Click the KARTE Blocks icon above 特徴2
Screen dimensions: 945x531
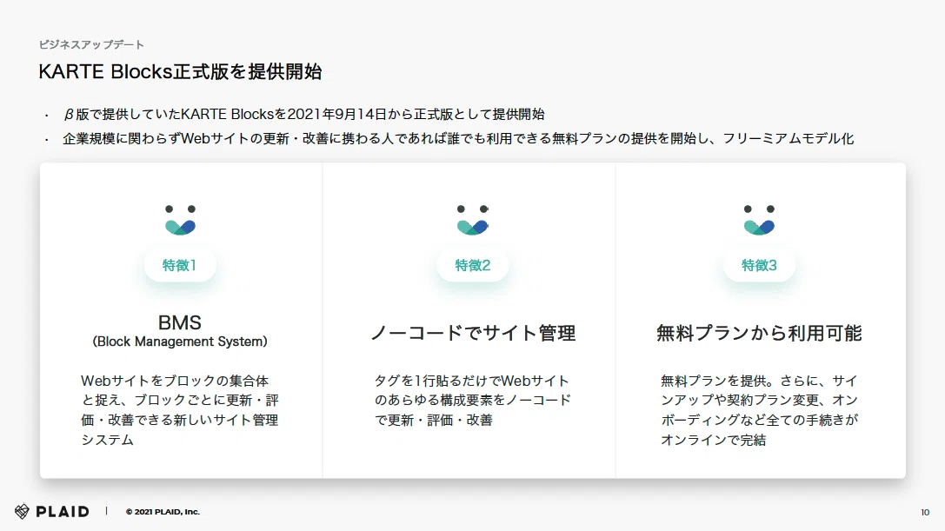coord(473,220)
